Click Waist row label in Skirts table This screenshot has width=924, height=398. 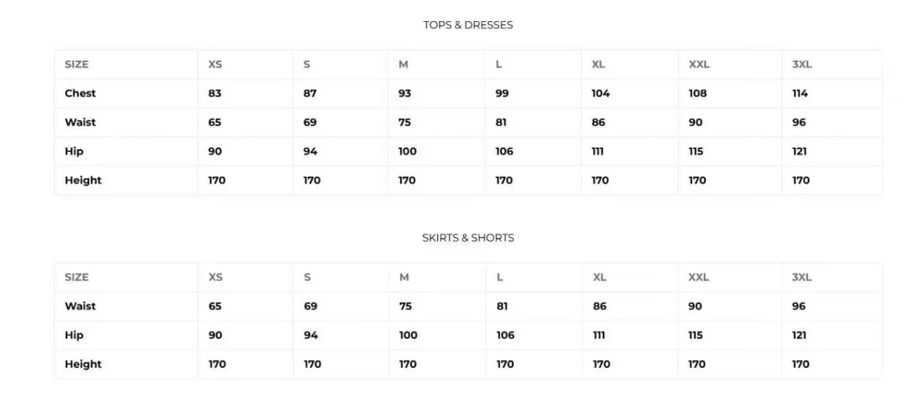(x=80, y=306)
